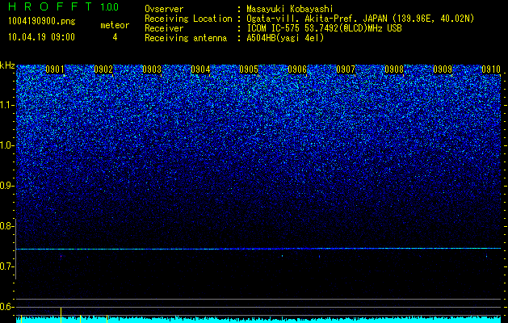Click the tallest yellow meteor detection line

61,315
